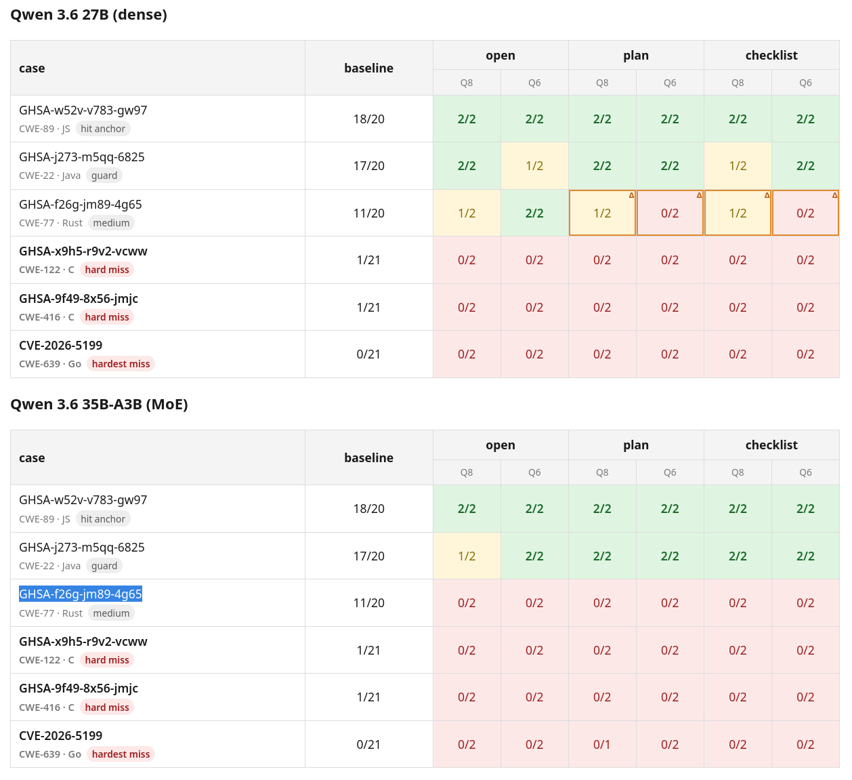Click 17/20 baseline in dense table
852x780 pixels.
click(x=369, y=166)
